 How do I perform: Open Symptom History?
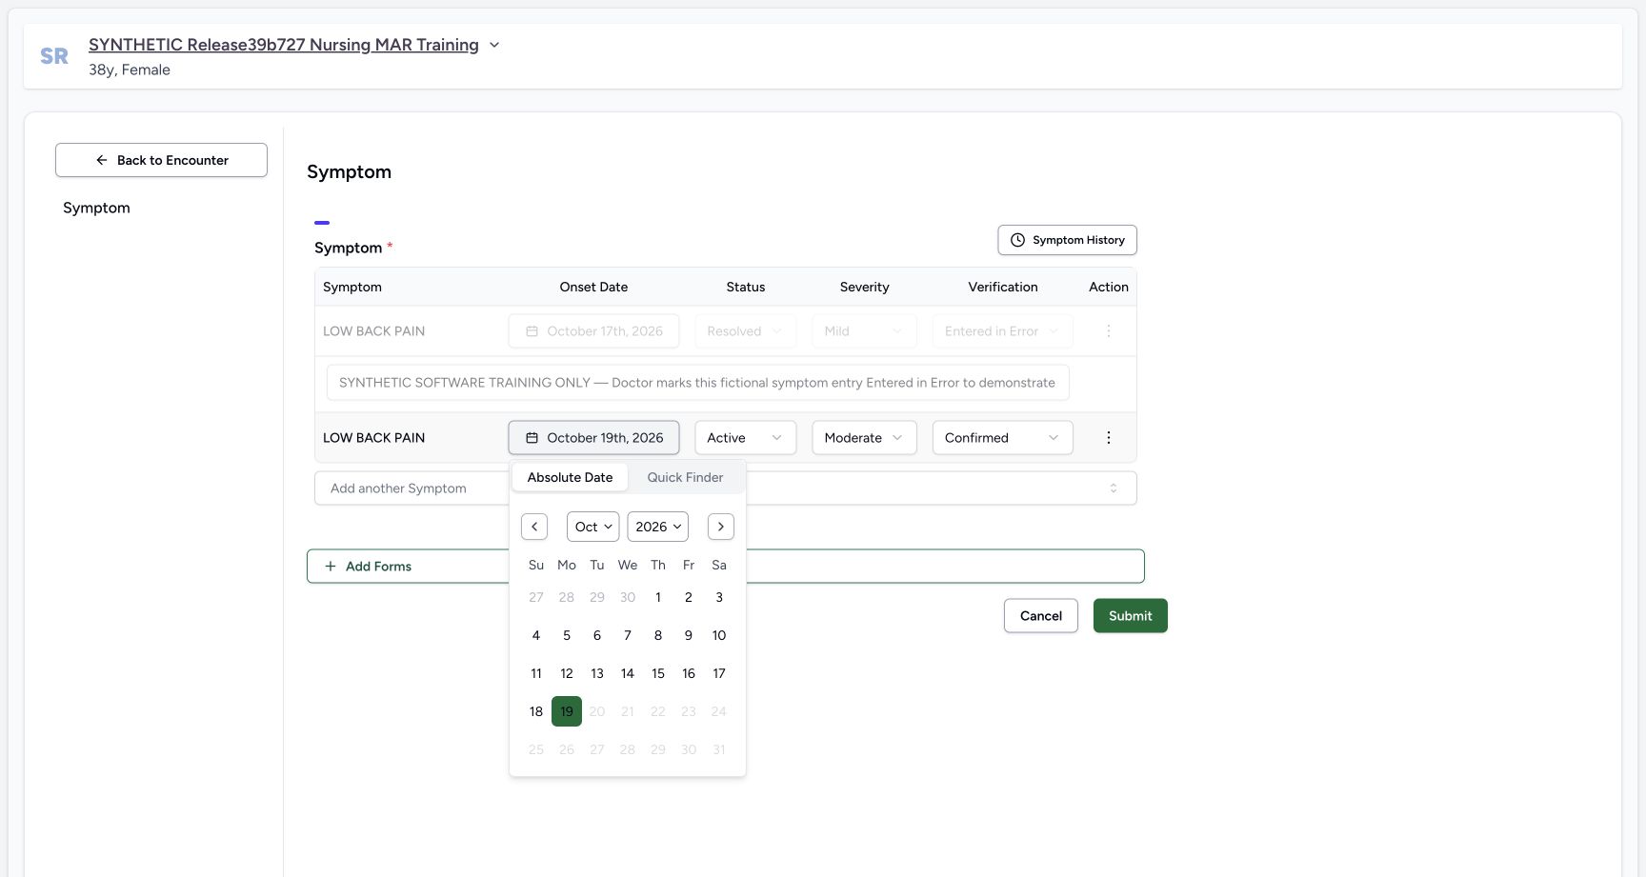tap(1067, 240)
